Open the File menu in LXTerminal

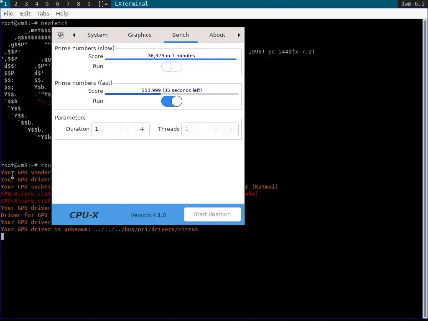coord(8,14)
